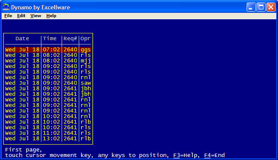Click the Date column header
The image size is (278, 160).
click(x=22, y=39)
